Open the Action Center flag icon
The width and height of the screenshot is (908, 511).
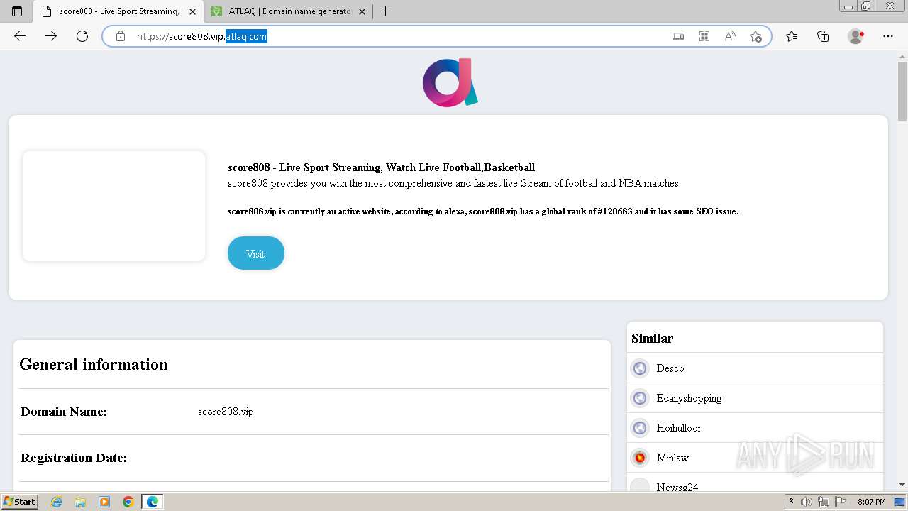click(x=841, y=502)
